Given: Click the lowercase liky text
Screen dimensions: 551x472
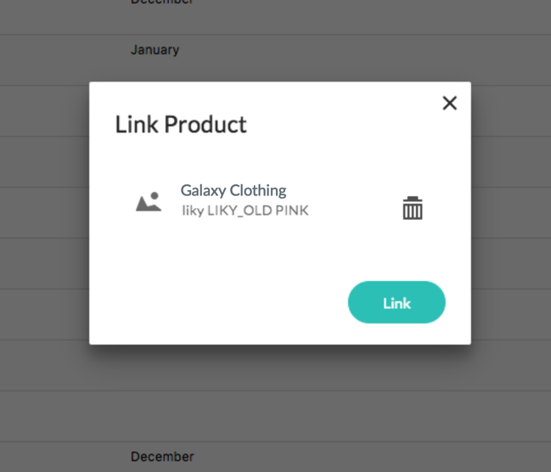Looking at the screenshot, I should point(193,211).
